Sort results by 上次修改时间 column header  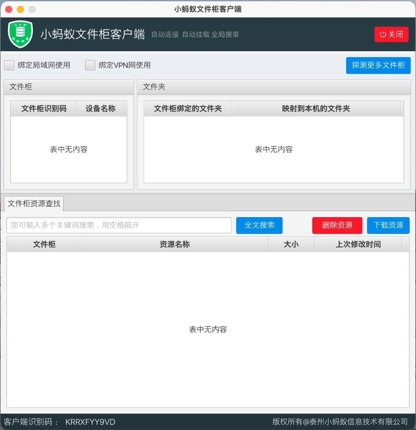click(358, 244)
